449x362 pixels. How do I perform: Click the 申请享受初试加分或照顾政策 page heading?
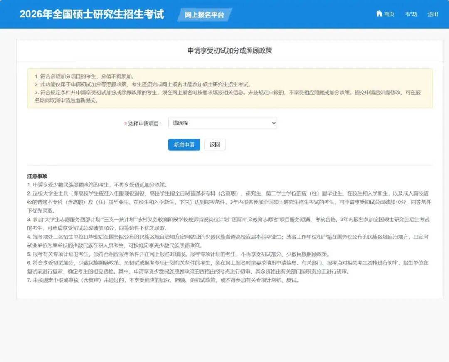click(229, 51)
